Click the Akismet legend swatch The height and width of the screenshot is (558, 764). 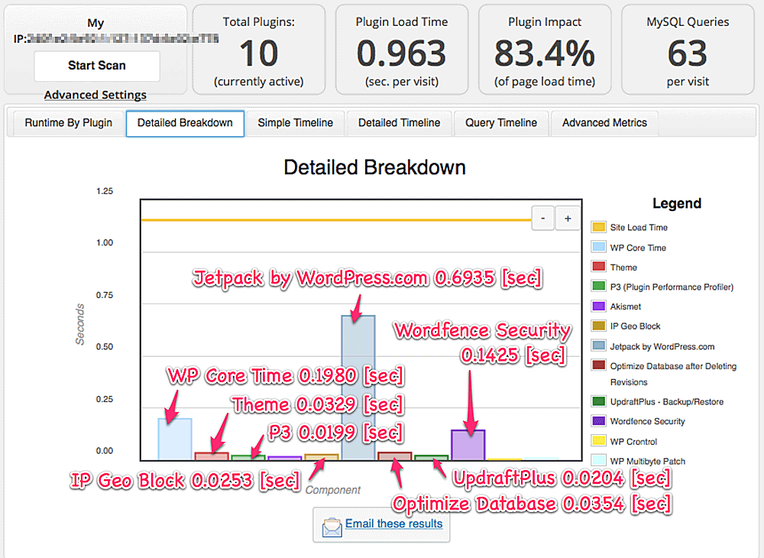(x=598, y=306)
